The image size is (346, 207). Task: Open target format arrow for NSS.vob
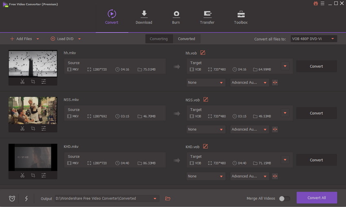tap(285, 113)
